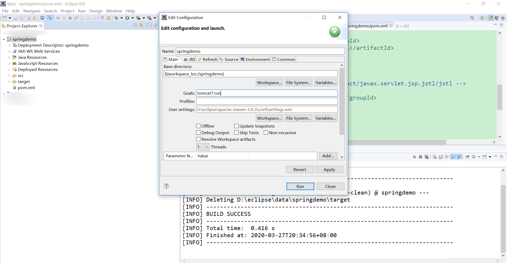
Task: Switch to the JRE tab
Action: pyautogui.click(x=190, y=59)
